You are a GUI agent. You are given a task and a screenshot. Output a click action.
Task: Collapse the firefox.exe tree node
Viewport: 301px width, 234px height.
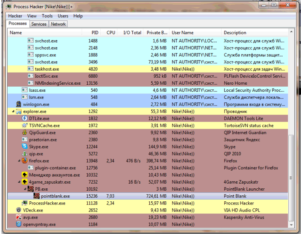click(x=19, y=161)
